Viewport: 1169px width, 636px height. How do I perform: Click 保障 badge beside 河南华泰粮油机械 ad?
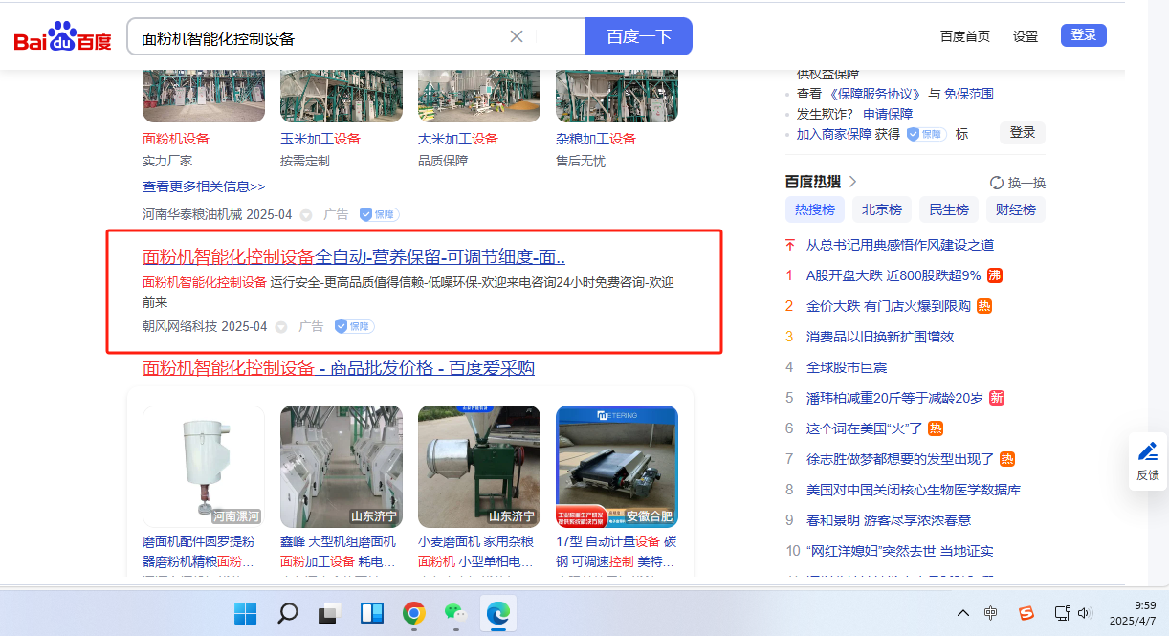[379, 215]
